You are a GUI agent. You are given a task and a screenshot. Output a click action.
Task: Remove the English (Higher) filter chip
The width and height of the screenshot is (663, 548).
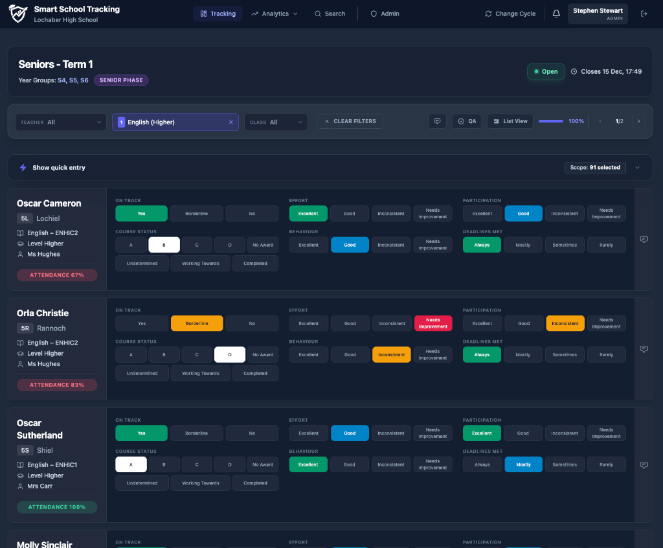point(230,122)
